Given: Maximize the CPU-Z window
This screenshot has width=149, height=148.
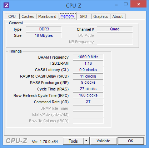Looking at the screenshot, I should tap(126, 4).
